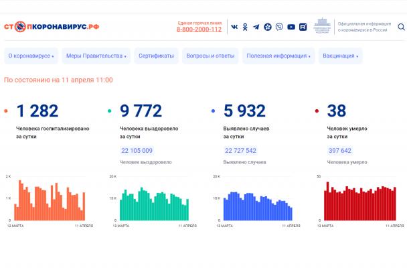
Task: Click 'Официальная информация о коронавирусе в России' text
Action: (x=363, y=27)
